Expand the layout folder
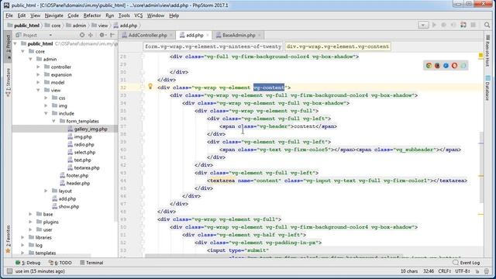The height and width of the screenshot is (279, 496). [x=46, y=191]
